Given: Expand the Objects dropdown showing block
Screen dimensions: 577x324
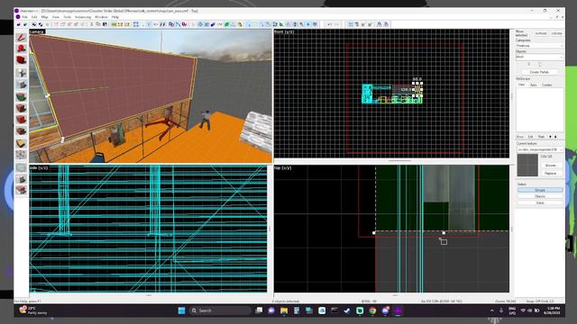Looking at the screenshot, I should 539,57.
